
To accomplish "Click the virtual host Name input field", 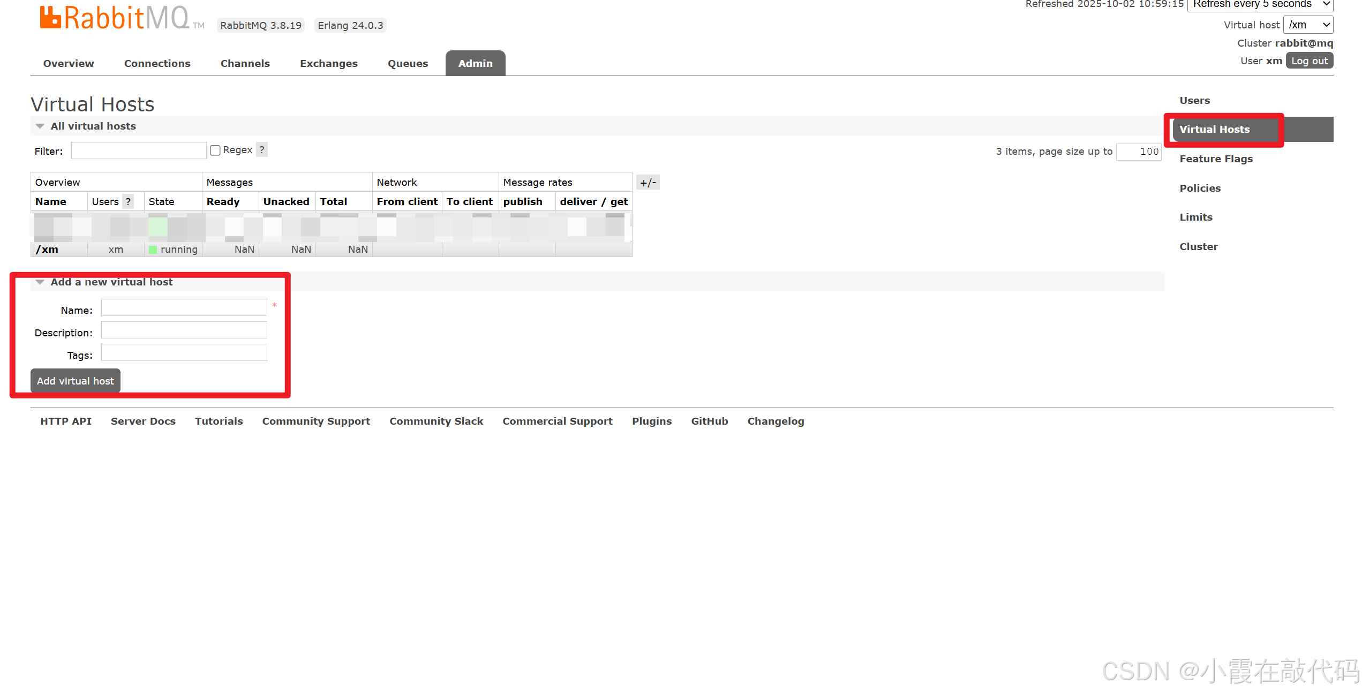I will click(184, 308).
